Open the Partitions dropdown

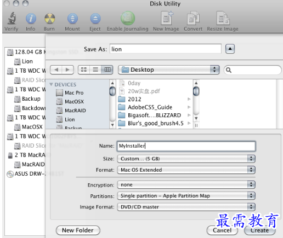pyautogui.click(x=186, y=196)
